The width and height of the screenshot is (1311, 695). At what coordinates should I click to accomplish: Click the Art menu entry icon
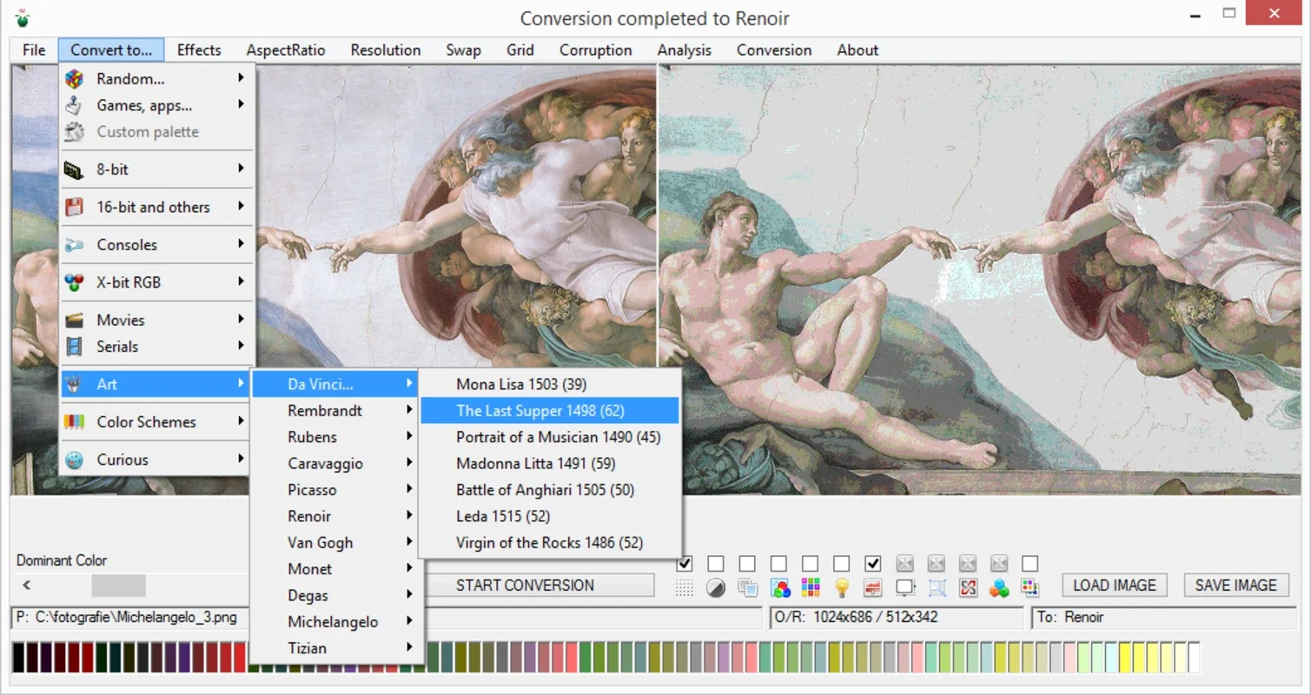tap(75, 384)
